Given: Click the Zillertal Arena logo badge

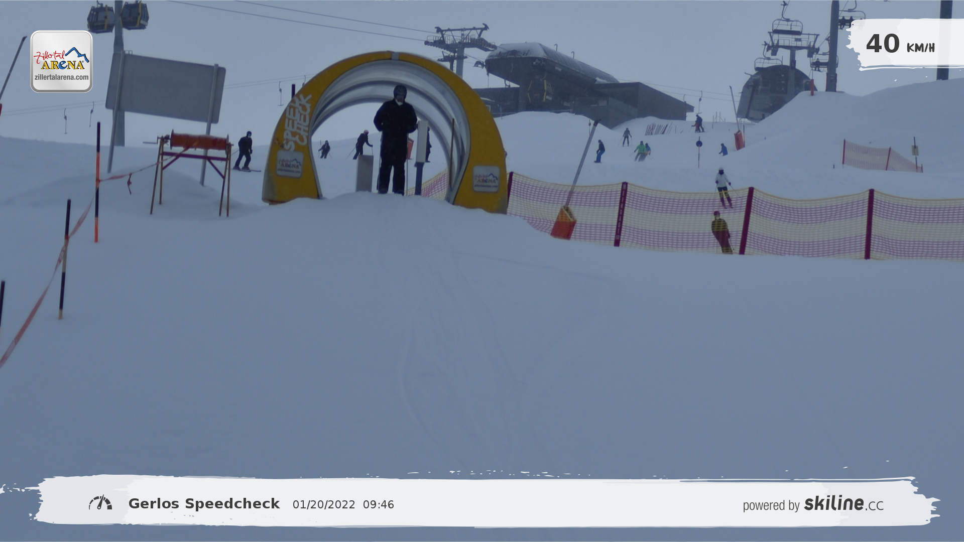Looking at the screenshot, I should point(61,61).
